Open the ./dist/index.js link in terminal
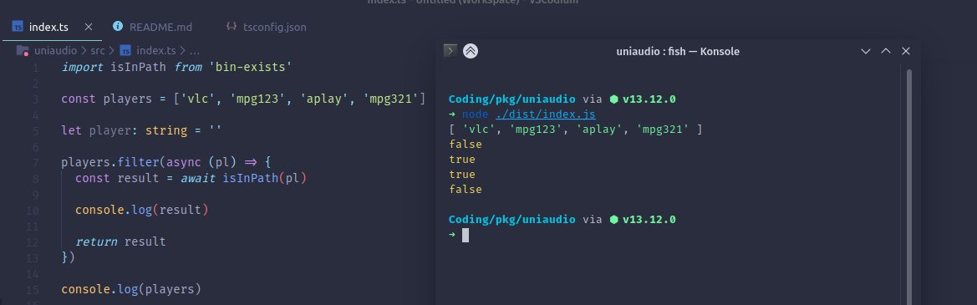This screenshot has width=977, height=305. [545, 114]
